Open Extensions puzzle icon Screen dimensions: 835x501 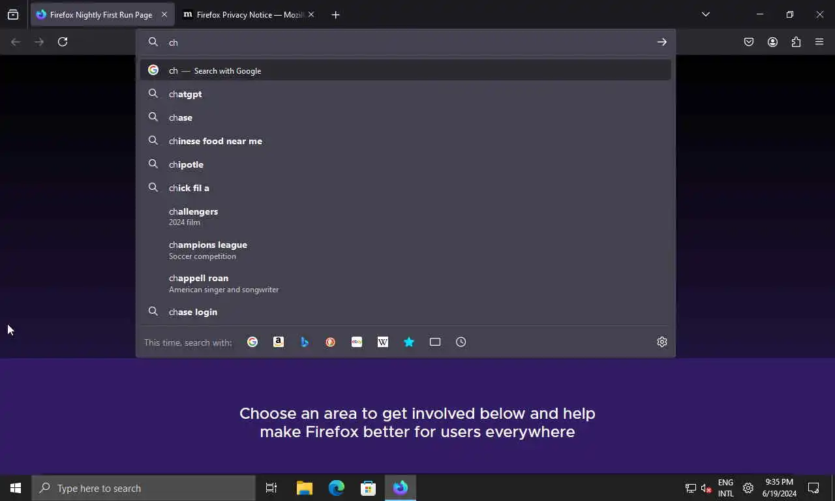[796, 42]
